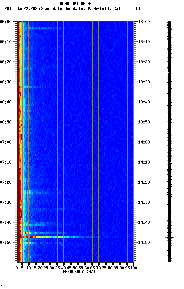Click the 07:40 PDT time label
The height and width of the screenshot is (289, 184).
pyautogui.click(x=6, y=222)
